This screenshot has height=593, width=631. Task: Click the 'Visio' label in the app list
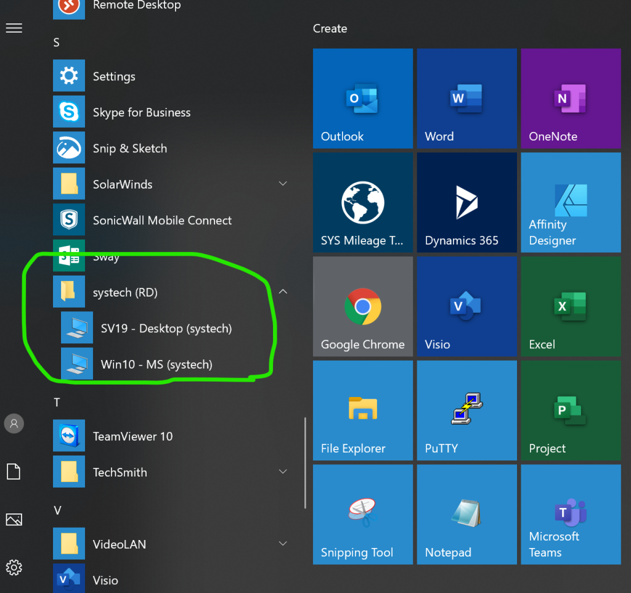(x=105, y=581)
